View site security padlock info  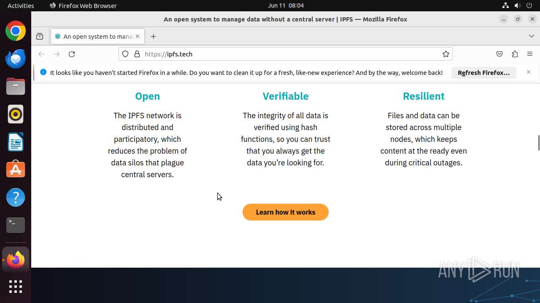[x=137, y=54]
